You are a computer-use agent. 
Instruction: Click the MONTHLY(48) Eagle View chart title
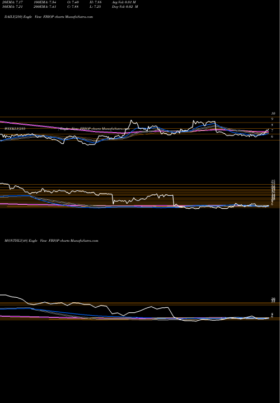[51, 241]
